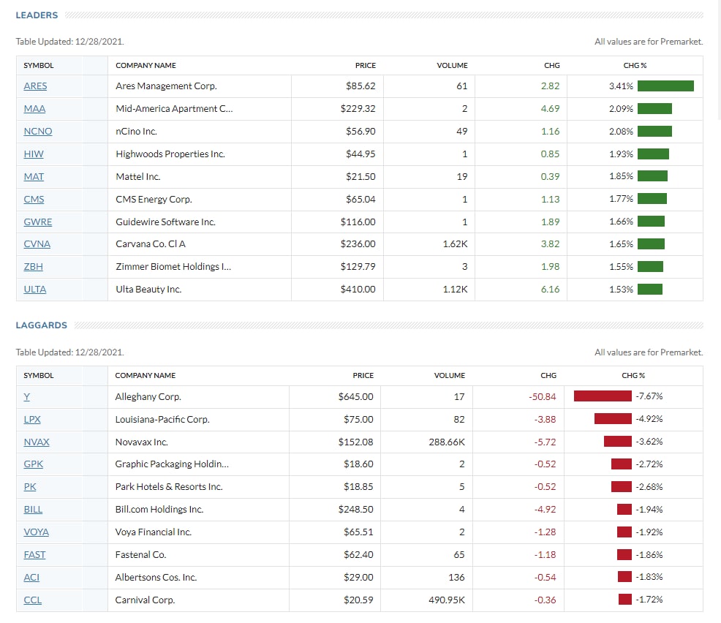Screen dimensions: 721x623
Task: Click Leaders table CHG % header
Action: tap(635, 65)
